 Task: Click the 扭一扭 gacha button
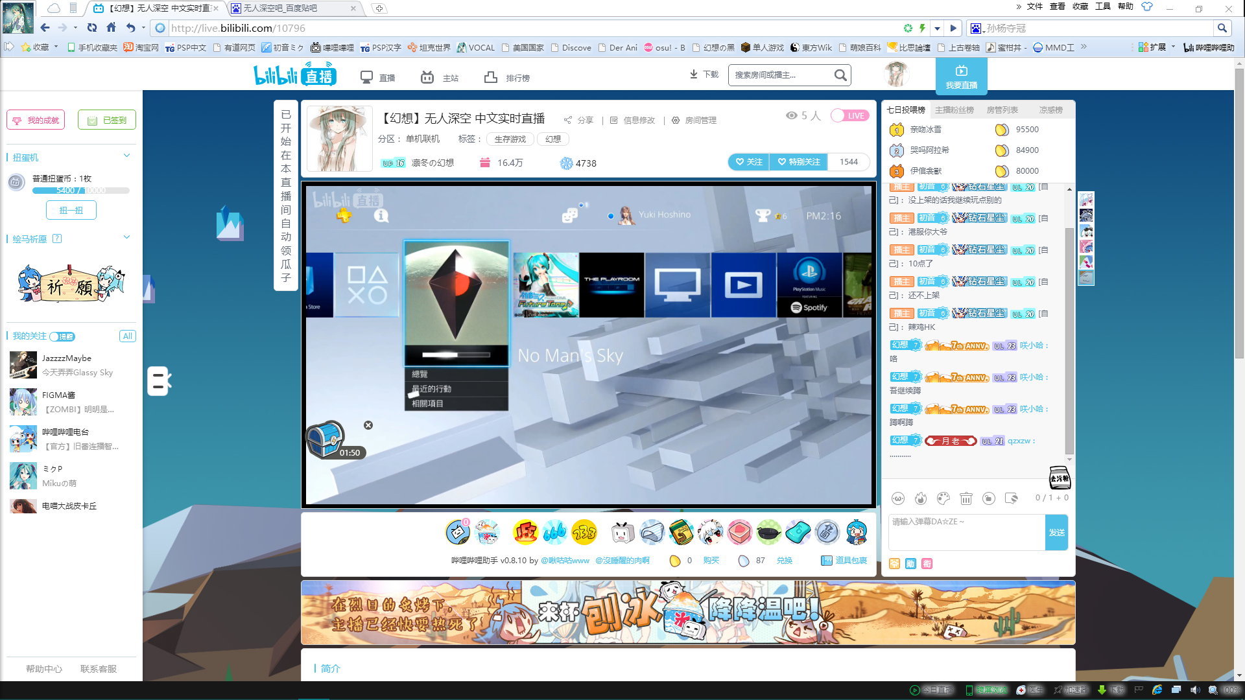pyautogui.click(x=71, y=210)
